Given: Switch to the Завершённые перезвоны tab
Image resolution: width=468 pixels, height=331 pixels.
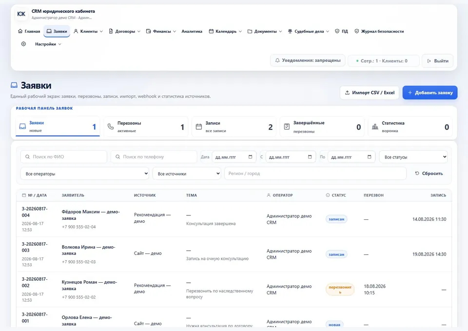Looking at the screenshot, I should coord(322,127).
